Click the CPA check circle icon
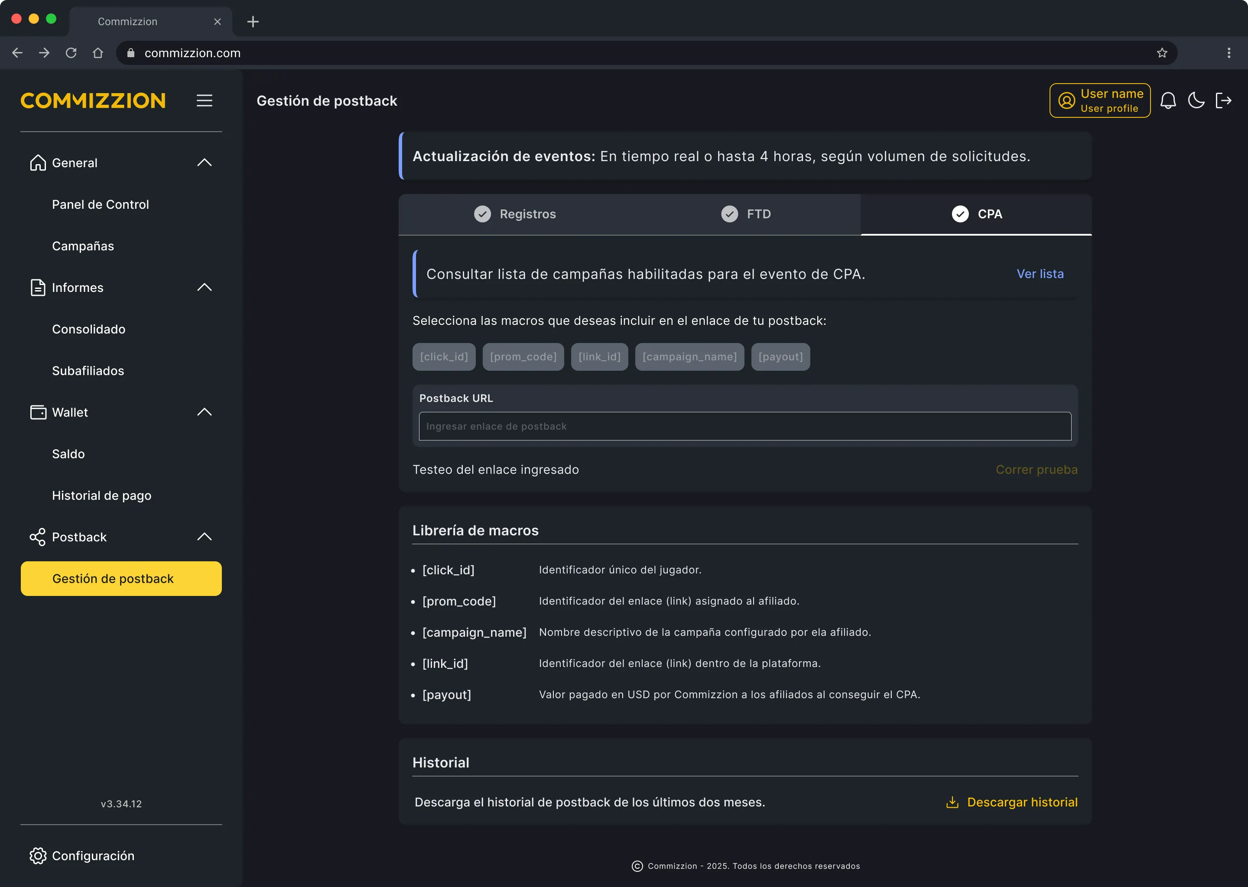The width and height of the screenshot is (1248, 887). pyautogui.click(x=960, y=214)
